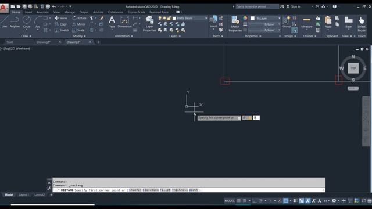372x209 pixels.
Task: Open the Manage ribbon tab
Action: [x=70, y=12]
